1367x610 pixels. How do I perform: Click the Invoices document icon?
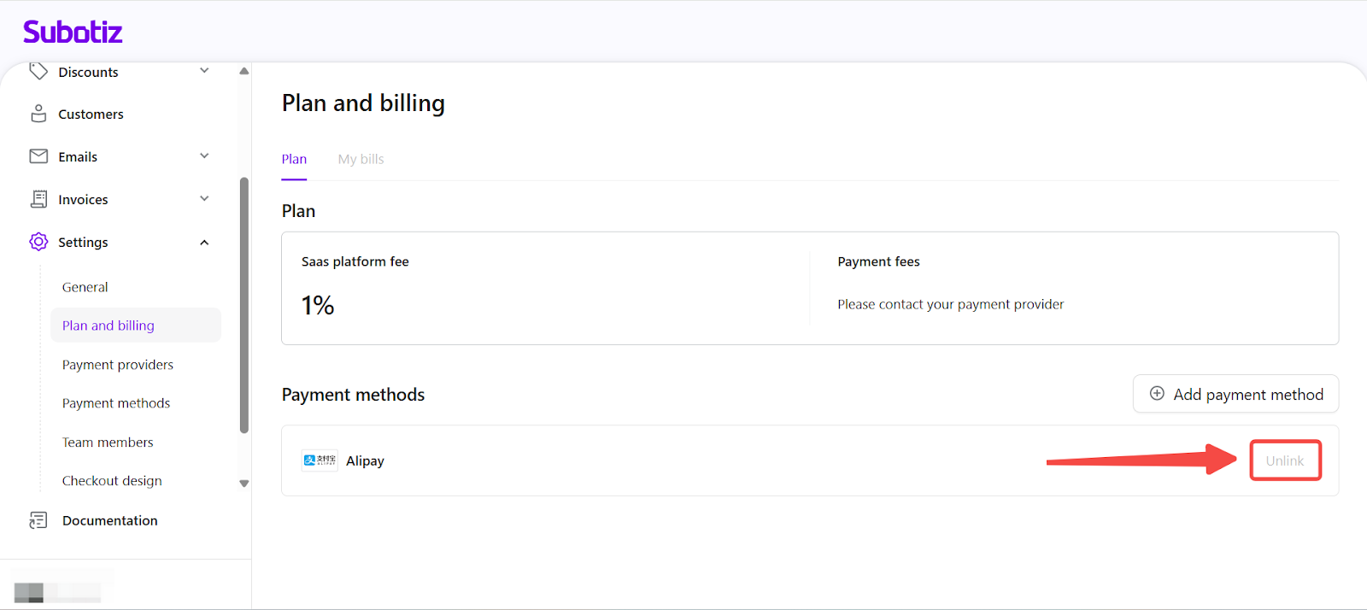point(38,199)
